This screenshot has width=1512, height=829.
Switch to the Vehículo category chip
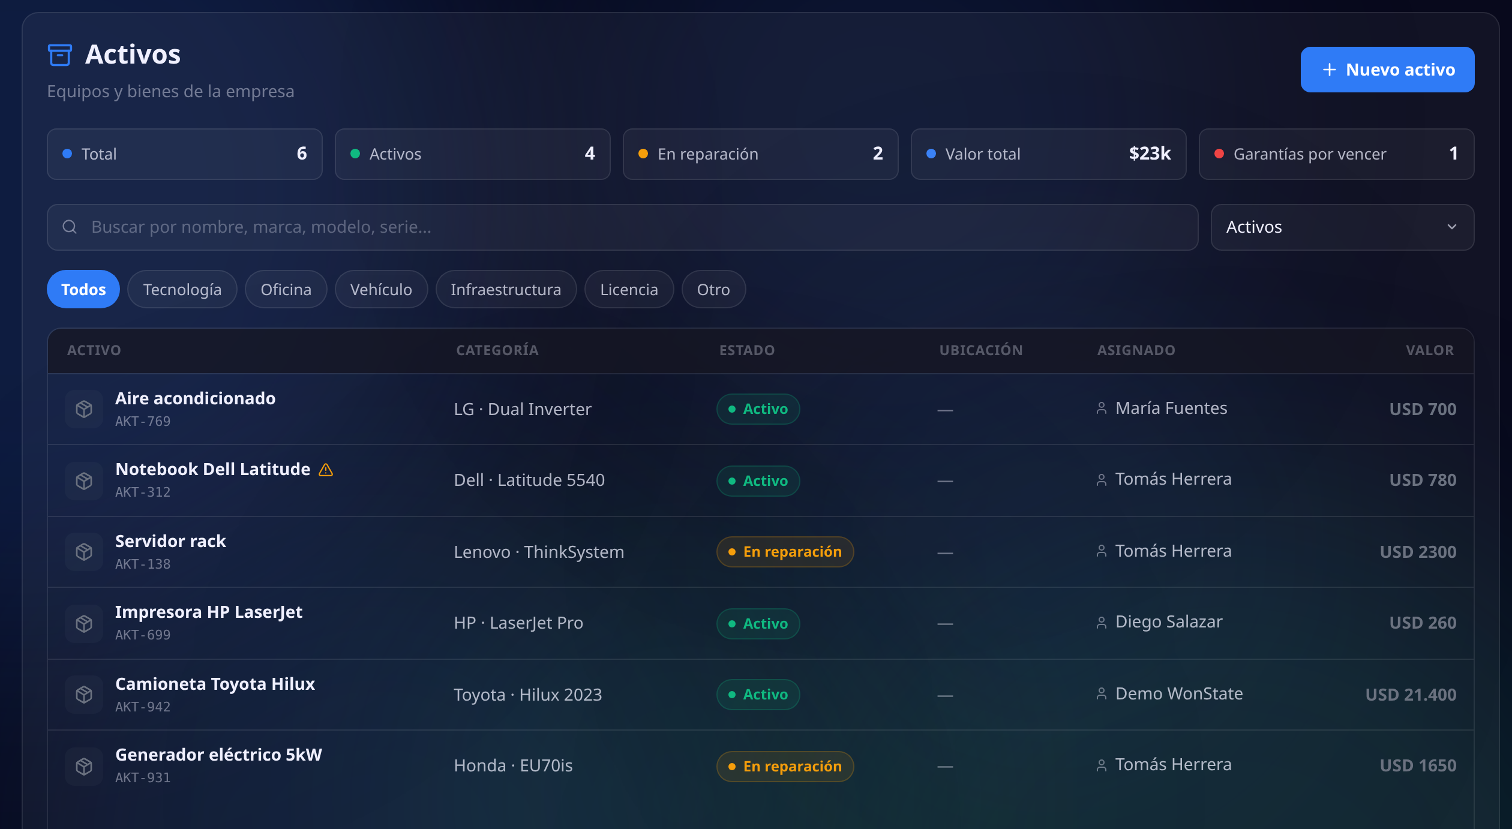(x=381, y=289)
